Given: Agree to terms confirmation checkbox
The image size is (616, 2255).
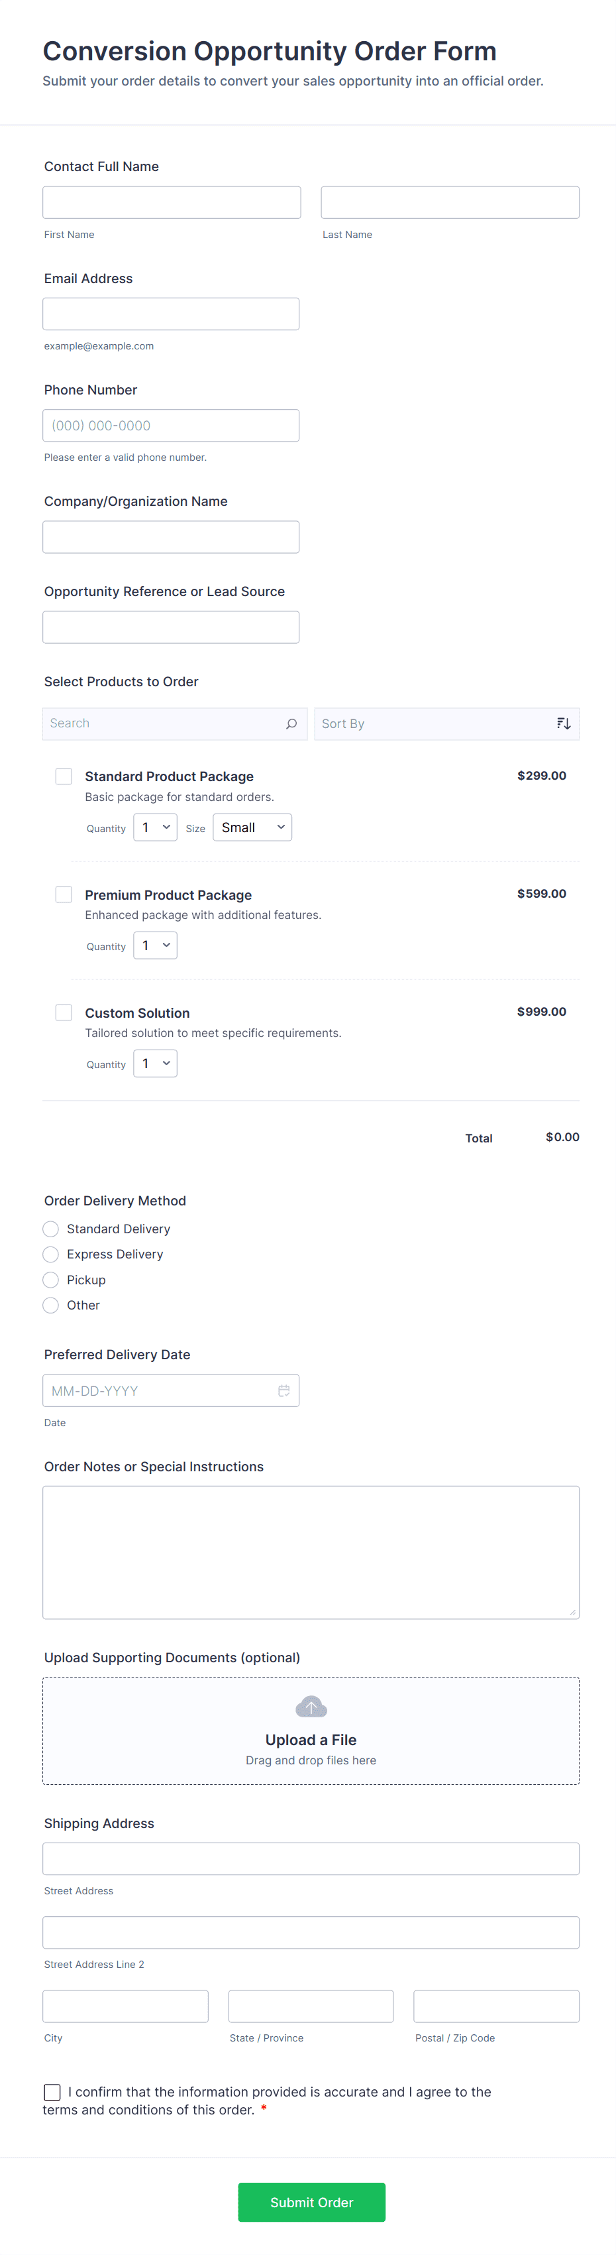Looking at the screenshot, I should [52, 2092].
